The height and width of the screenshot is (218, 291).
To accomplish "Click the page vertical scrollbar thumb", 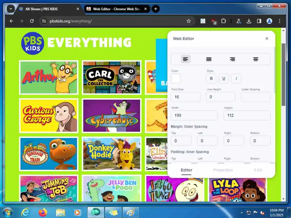I will [283, 75].
